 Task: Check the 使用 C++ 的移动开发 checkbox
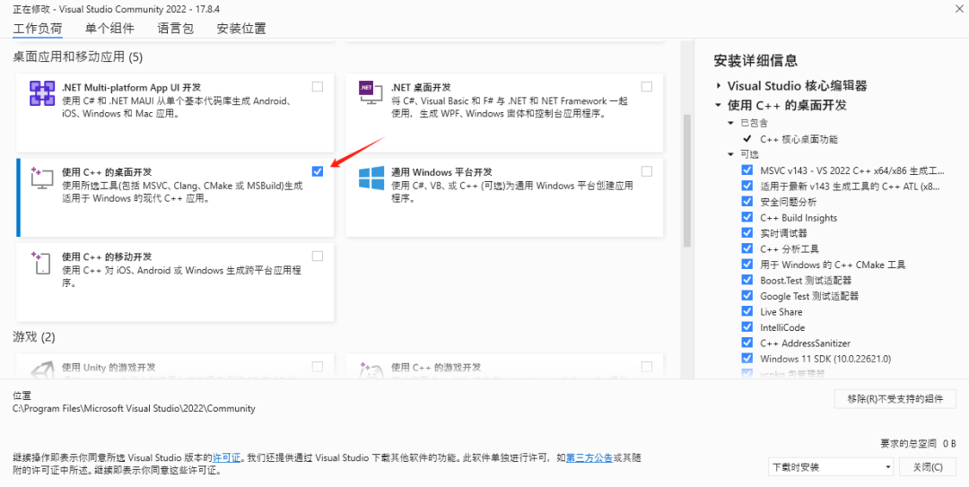point(317,256)
